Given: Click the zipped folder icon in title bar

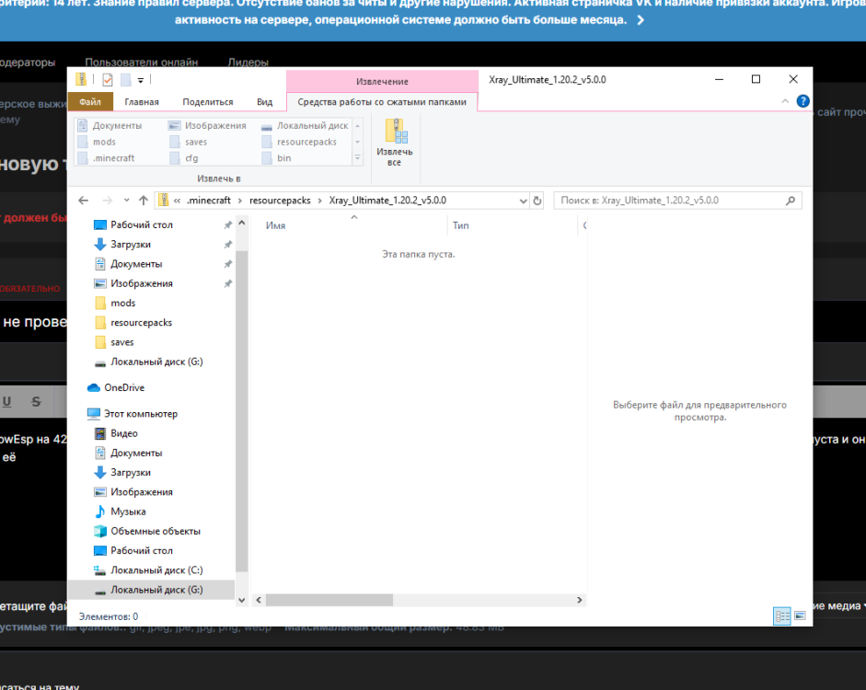Looking at the screenshot, I should tap(81, 79).
